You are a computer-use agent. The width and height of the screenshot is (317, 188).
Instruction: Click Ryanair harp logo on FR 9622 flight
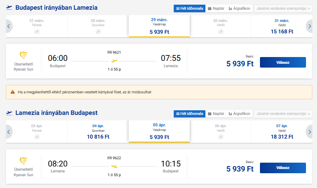tap(23, 161)
